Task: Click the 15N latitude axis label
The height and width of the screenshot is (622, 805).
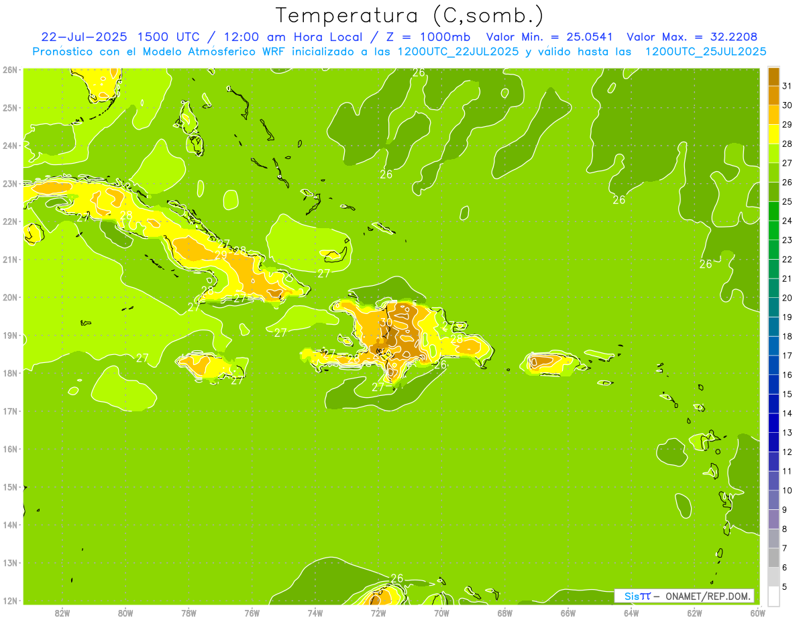Action: [10, 487]
